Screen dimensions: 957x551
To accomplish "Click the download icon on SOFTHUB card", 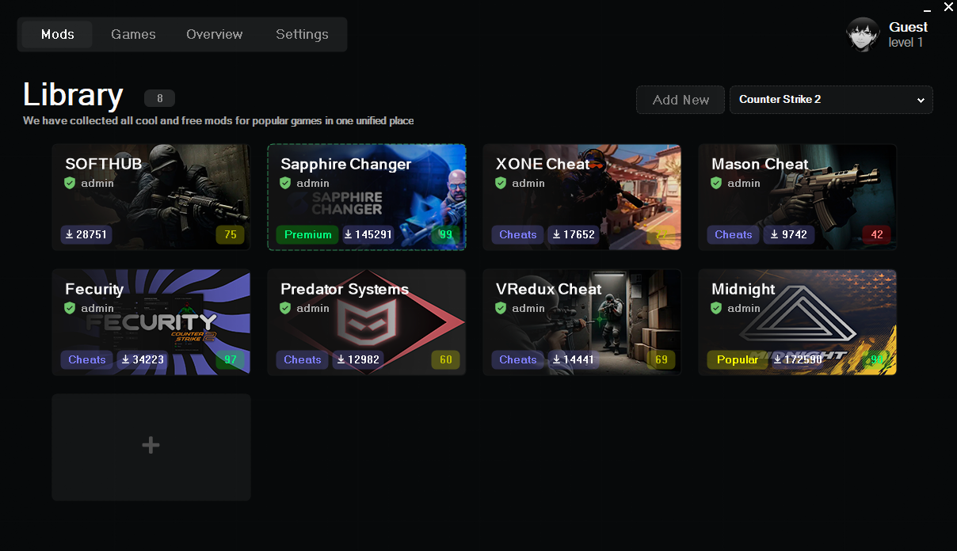I will coord(70,234).
